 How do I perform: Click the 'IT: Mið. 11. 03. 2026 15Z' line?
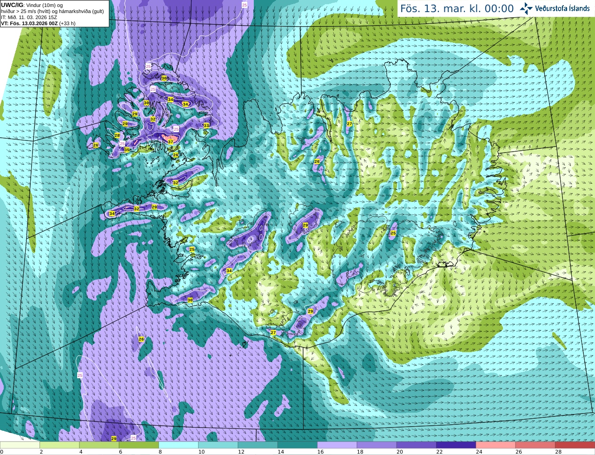(28, 17)
